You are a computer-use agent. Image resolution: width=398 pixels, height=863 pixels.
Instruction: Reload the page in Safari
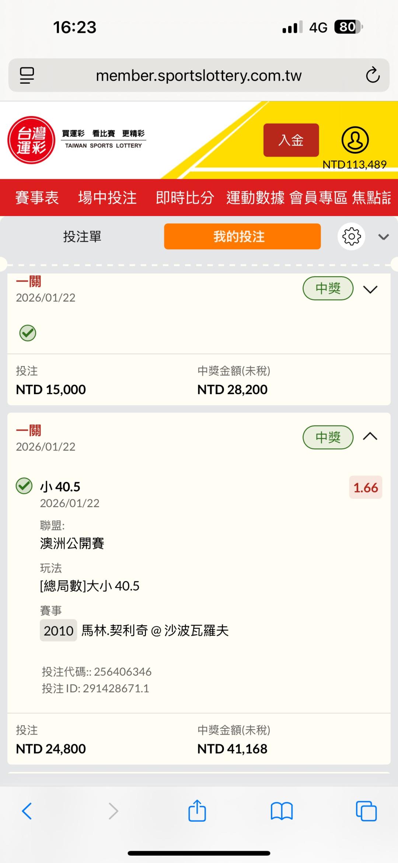point(373,75)
